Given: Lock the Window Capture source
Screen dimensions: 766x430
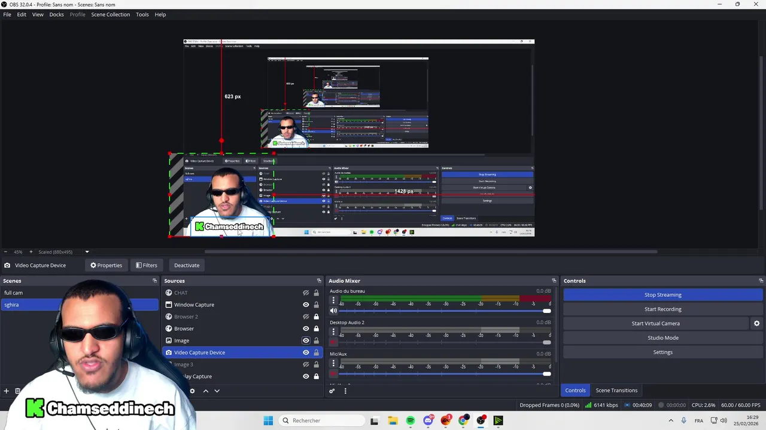Looking at the screenshot, I should click(x=316, y=305).
